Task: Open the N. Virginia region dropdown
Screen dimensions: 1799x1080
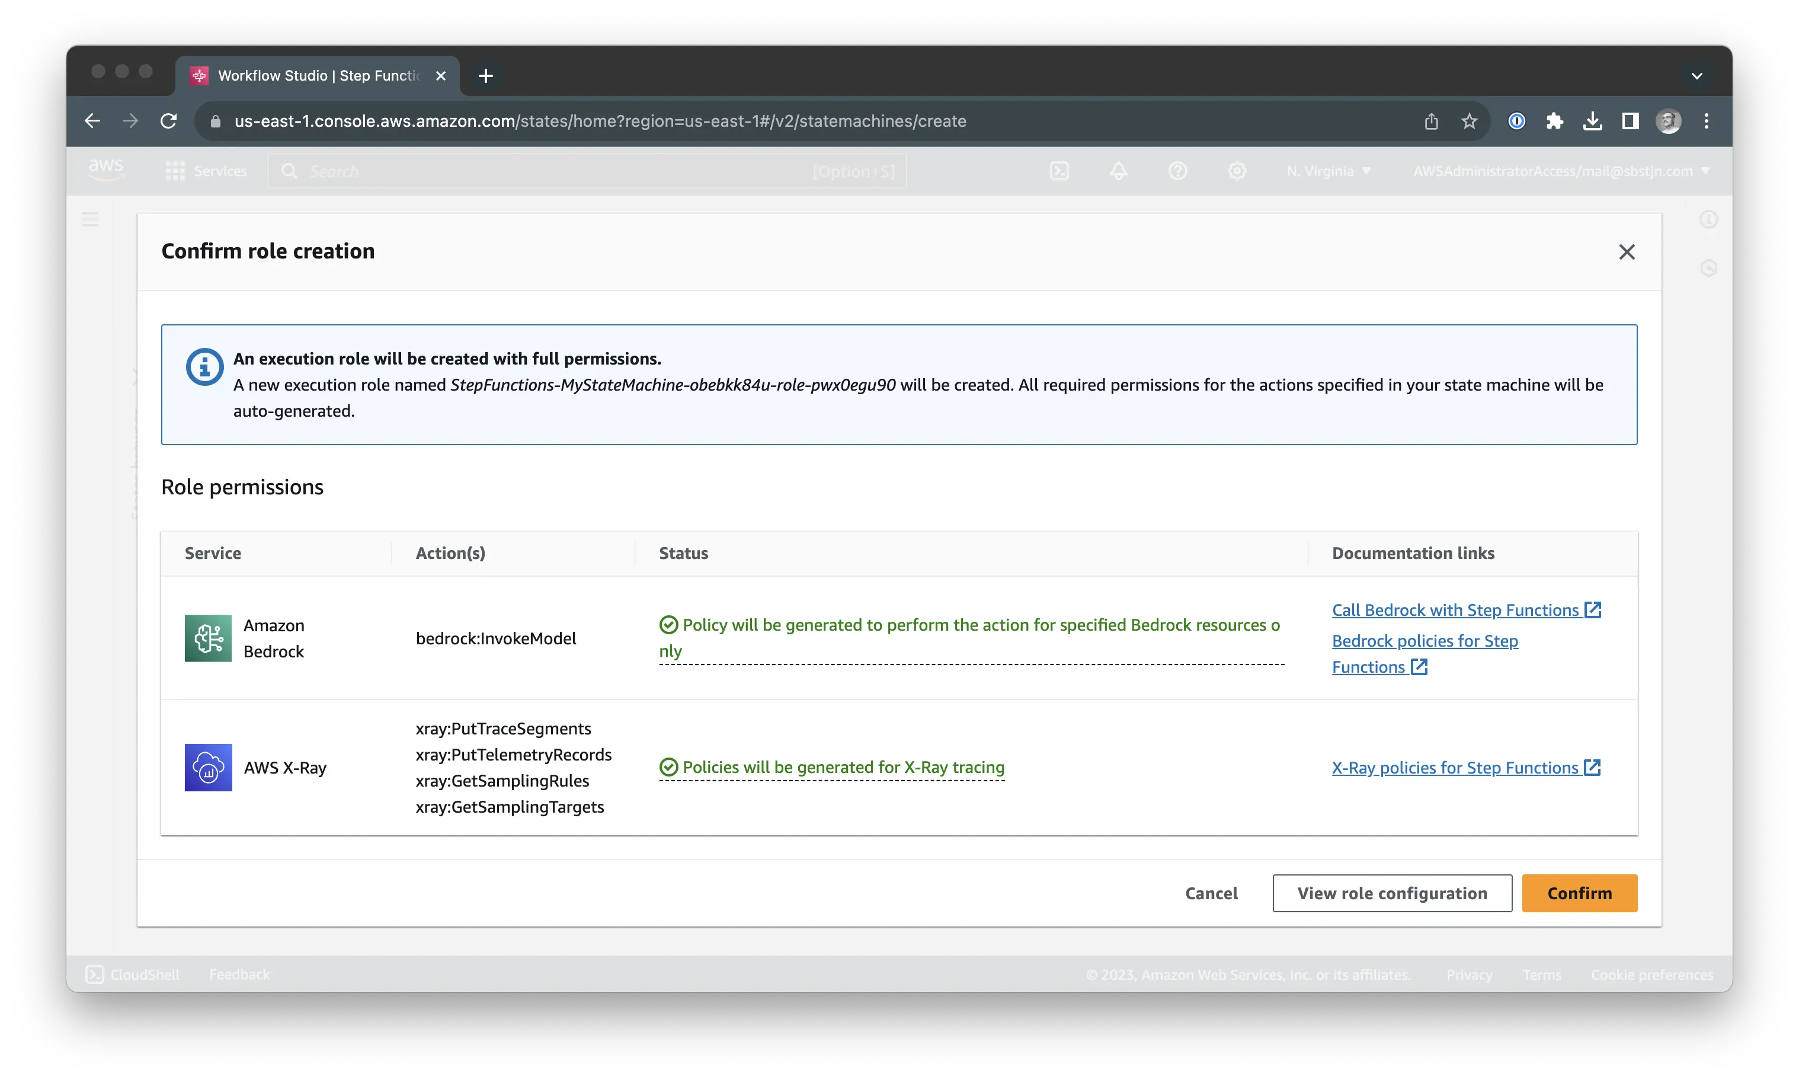Action: [x=1327, y=170]
